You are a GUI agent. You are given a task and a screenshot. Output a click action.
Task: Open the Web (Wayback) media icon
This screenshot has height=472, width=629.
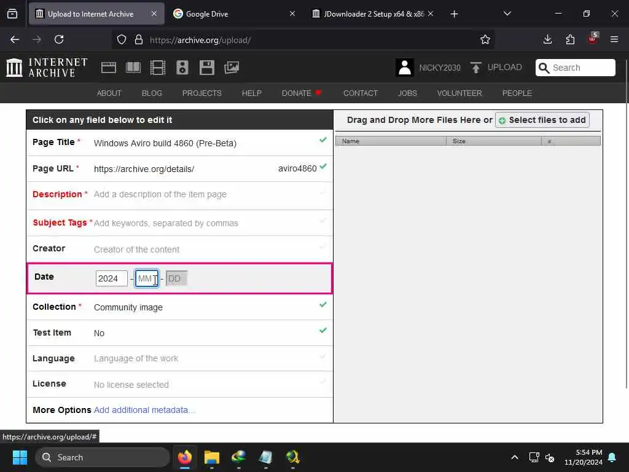click(108, 68)
